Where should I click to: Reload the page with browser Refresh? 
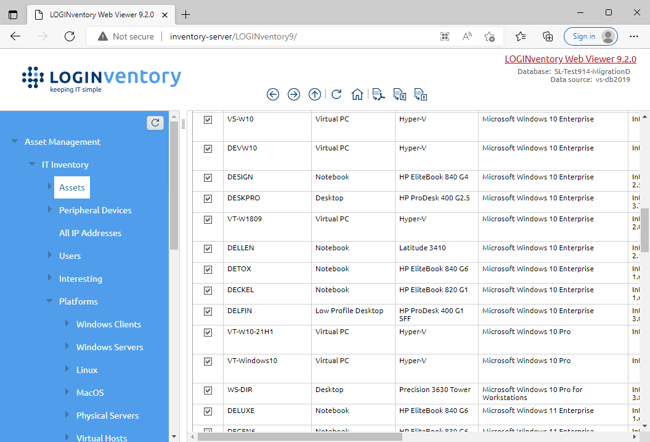coord(70,36)
